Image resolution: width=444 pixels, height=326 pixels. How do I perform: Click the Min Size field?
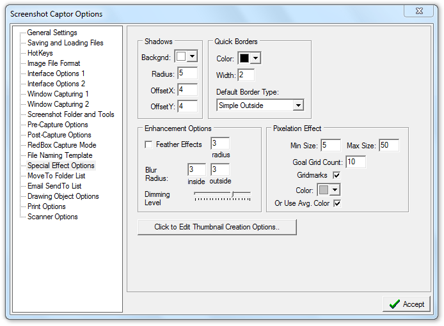[331, 145]
